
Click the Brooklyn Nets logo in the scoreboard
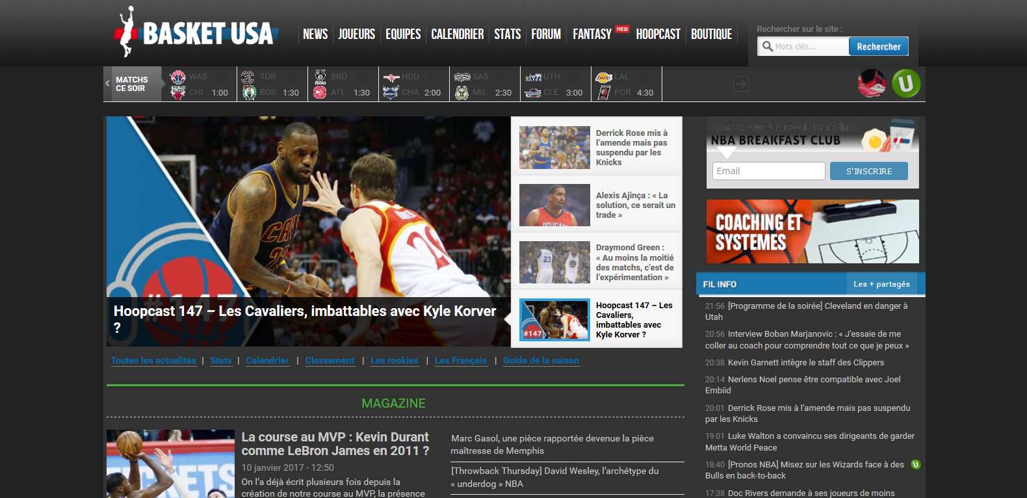(320, 77)
